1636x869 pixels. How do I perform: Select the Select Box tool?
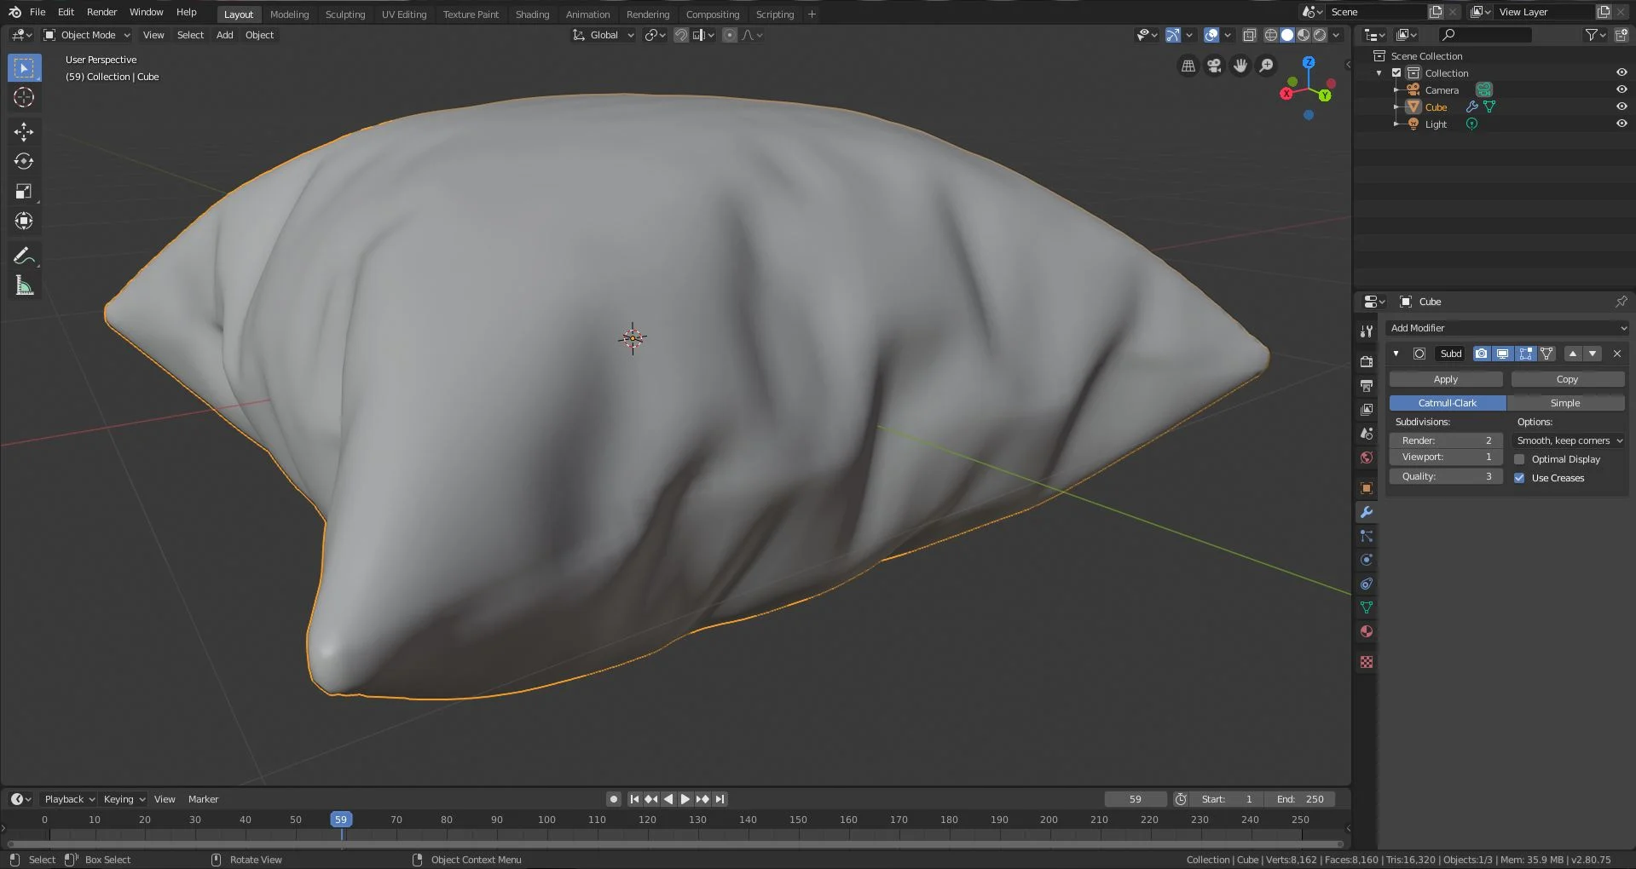(x=24, y=68)
